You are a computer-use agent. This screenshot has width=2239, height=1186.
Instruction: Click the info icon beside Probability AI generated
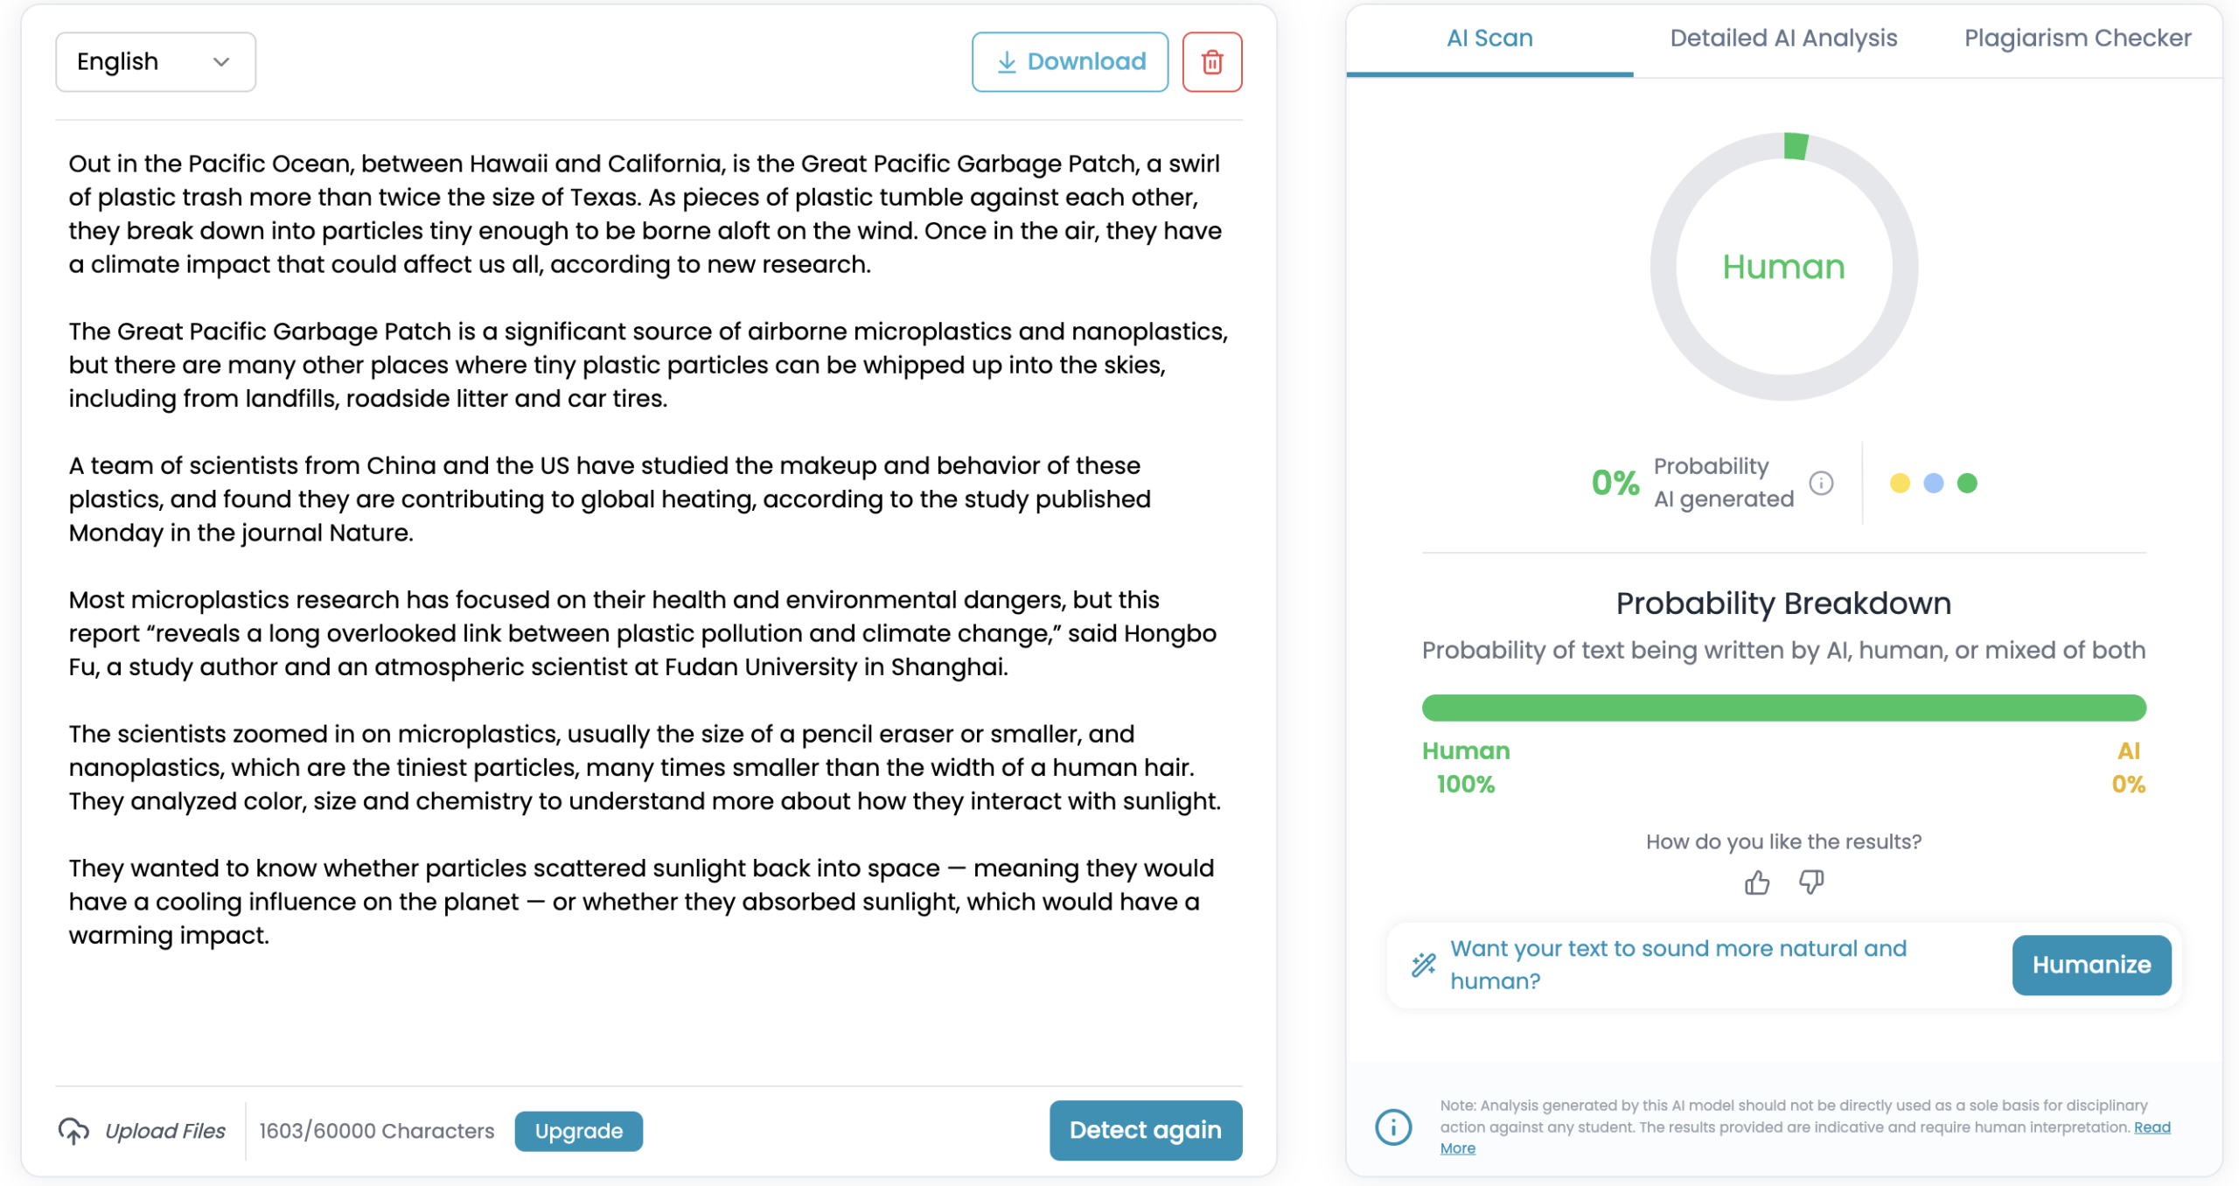pyautogui.click(x=1820, y=483)
